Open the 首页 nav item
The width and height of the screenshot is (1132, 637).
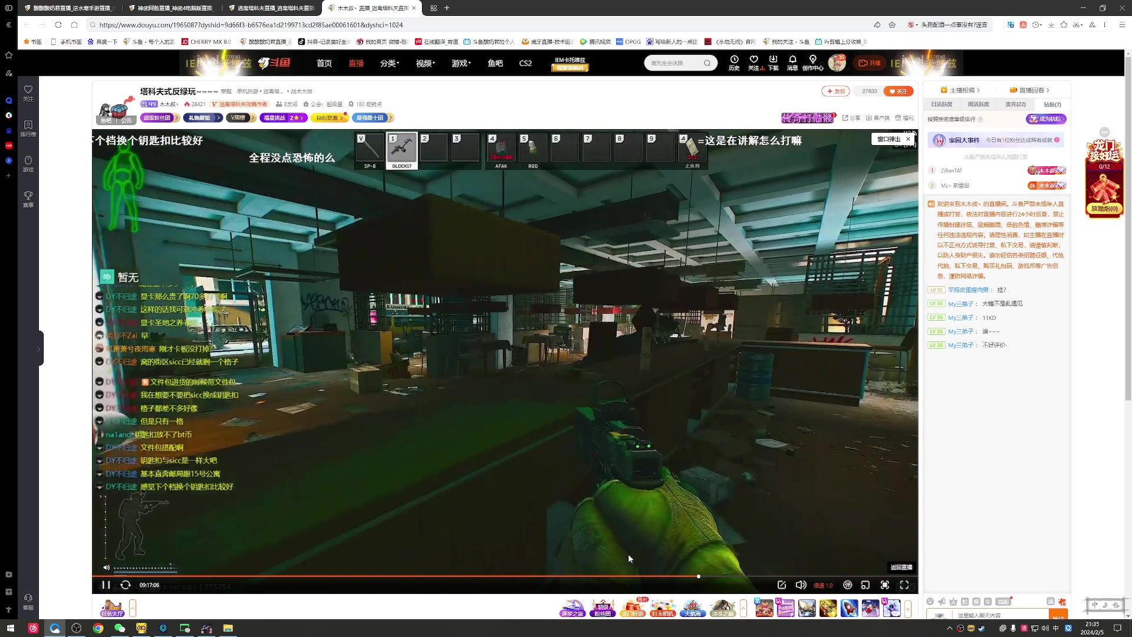pos(324,63)
